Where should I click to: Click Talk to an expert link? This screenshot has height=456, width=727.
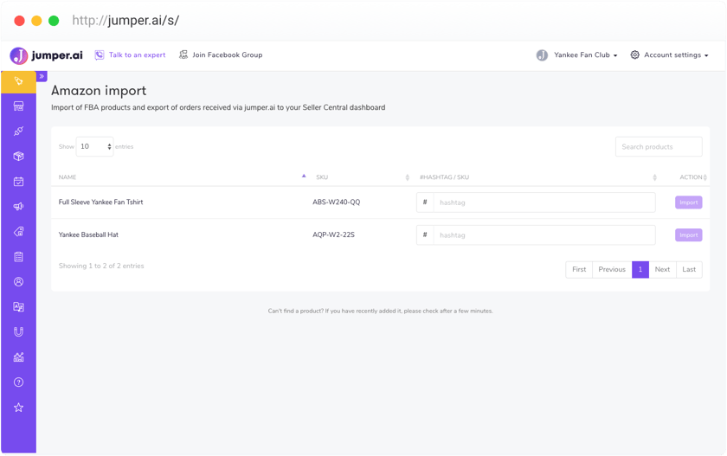coord(130,55)
